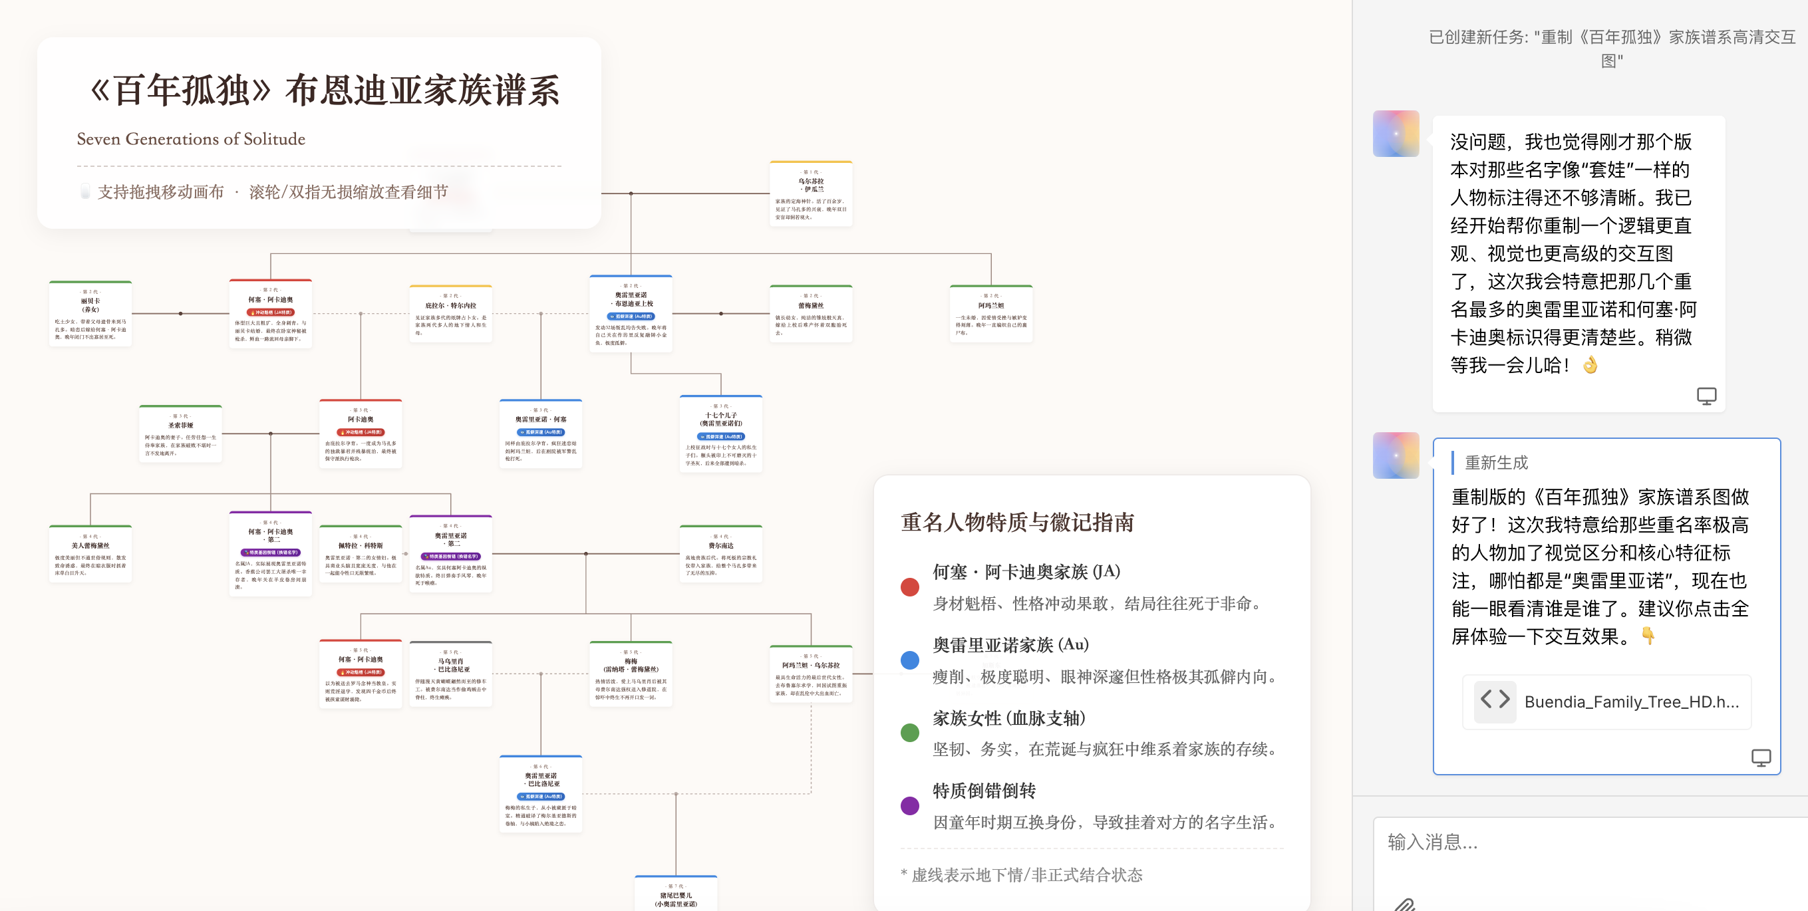Click the 重新生成 label
This screenshot has width=1808, height=911.
tap(1495, 463)
